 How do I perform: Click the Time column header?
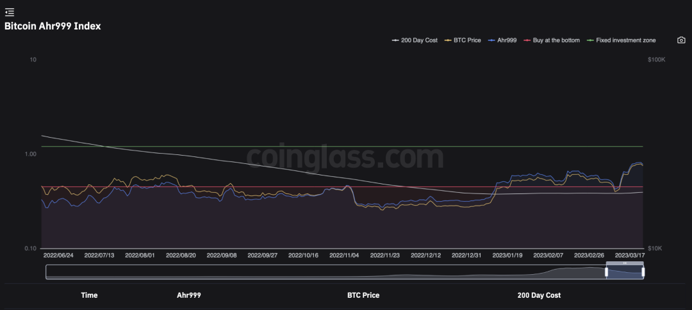[89, 295]
